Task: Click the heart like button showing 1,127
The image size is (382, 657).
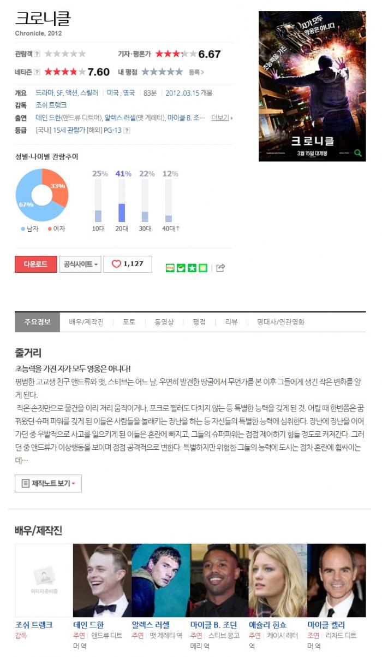Action: pos(128,264)
